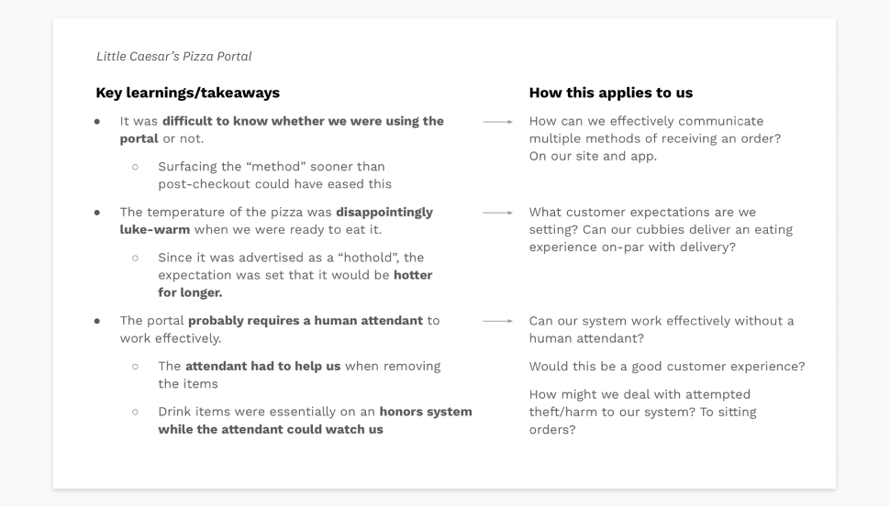Click the "Little Caesar's Pizza Portal" slide title
Viewport: 890px width, 507px height.
coord(173,57)
